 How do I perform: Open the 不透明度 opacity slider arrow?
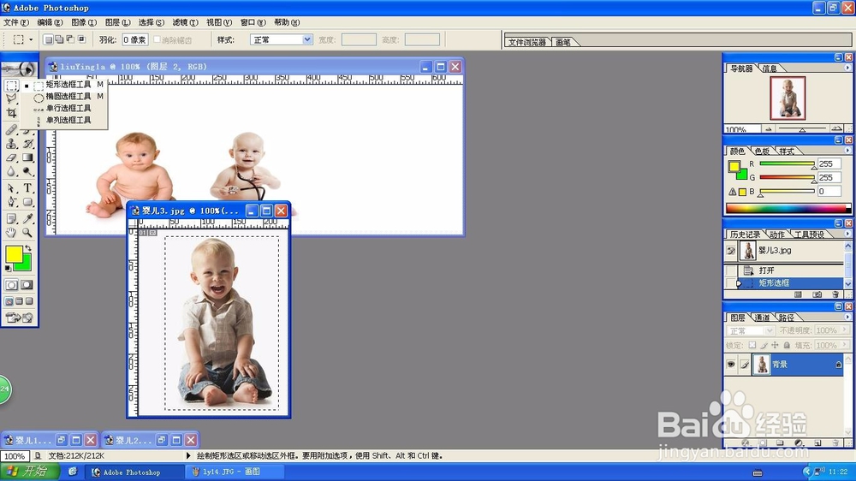(845, 330)
